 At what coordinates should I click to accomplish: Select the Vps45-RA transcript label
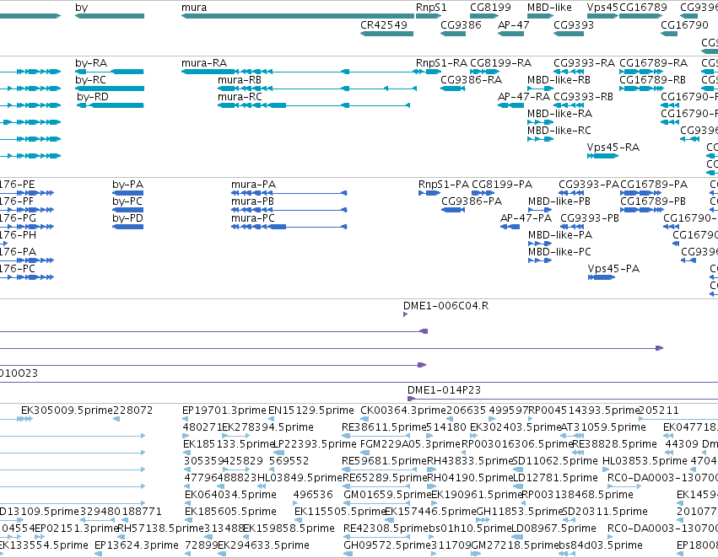[x=613, y=148]
